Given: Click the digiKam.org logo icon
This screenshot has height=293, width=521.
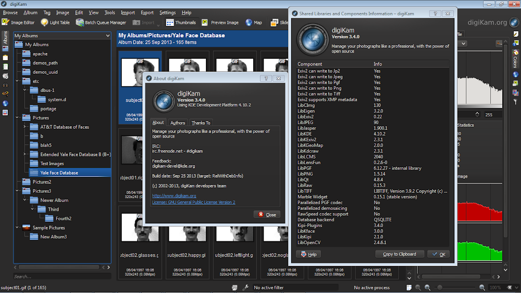Looking at the screenshot, I should [514, 22].
